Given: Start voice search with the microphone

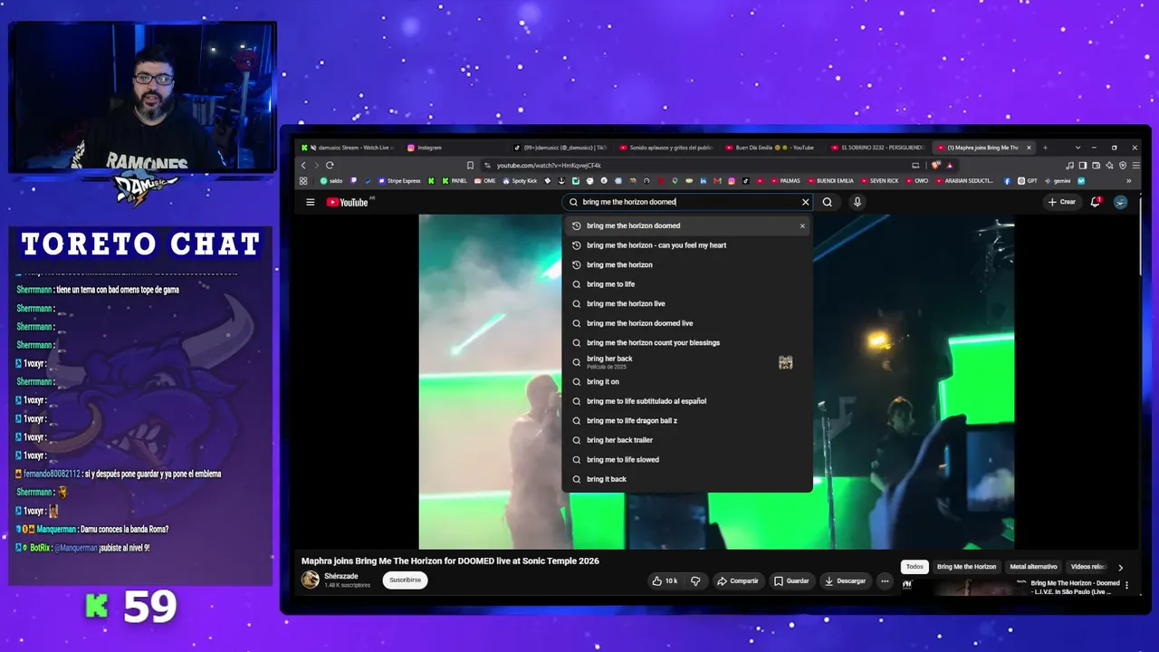Looking at the screenshot, I should (x=857, y=202).
